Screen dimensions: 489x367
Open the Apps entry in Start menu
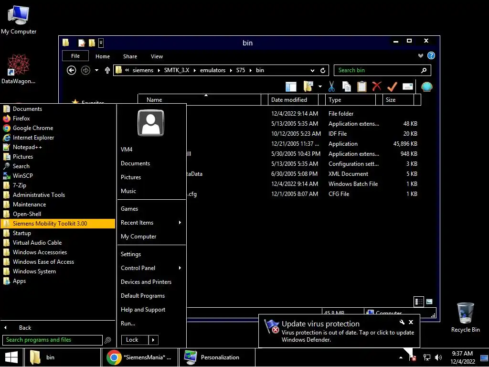click(58, 281)
